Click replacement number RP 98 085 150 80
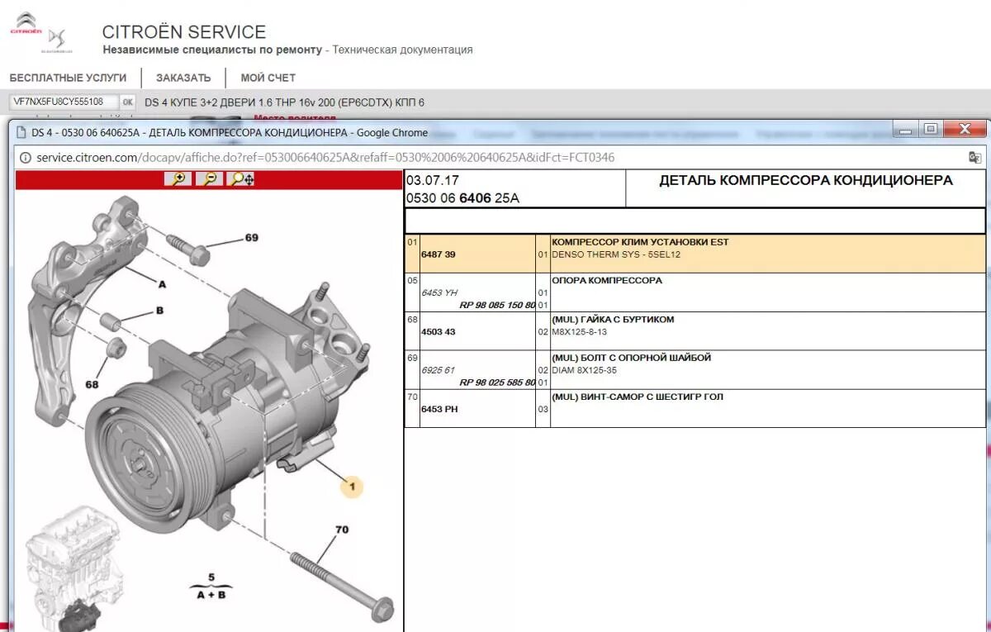The image size is (991, 632). [x=497, y=305]
